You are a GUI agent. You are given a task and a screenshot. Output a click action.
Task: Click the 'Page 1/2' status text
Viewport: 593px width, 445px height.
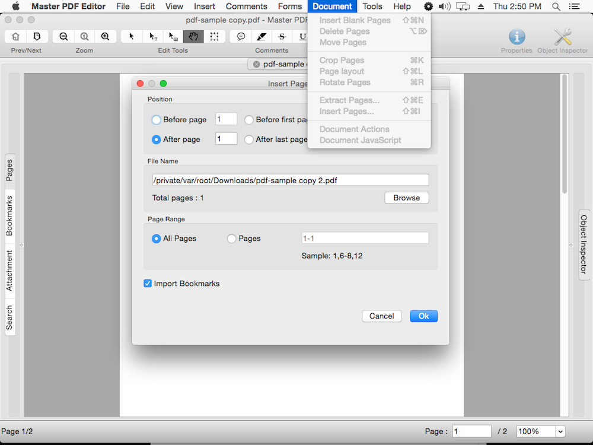tap(17, 431)
